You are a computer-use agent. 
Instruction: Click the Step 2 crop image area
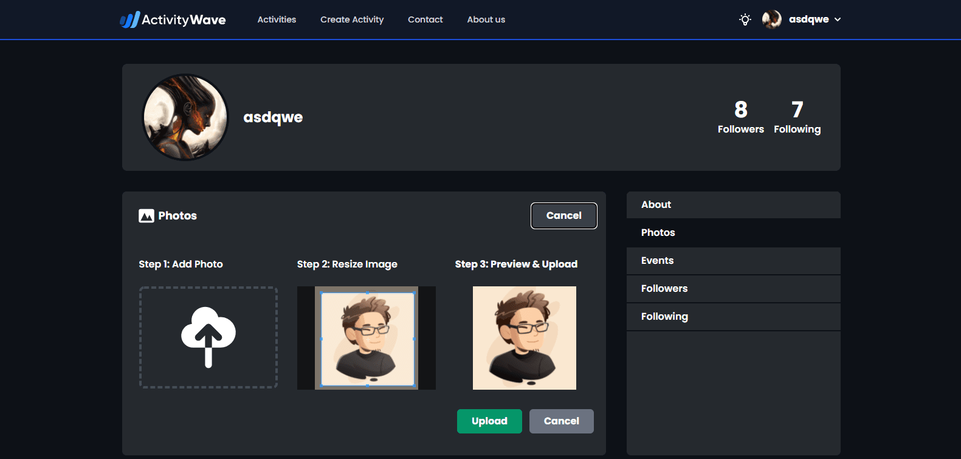[367, 339]
